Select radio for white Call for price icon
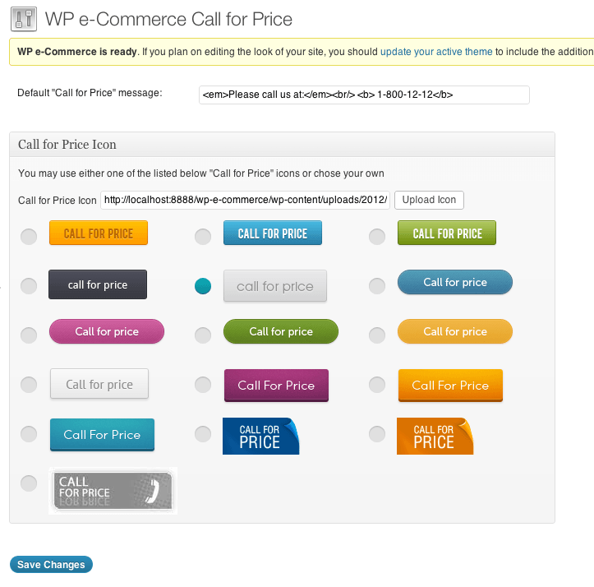The width and height of the screenshot is (594, 587). (29, 385)
